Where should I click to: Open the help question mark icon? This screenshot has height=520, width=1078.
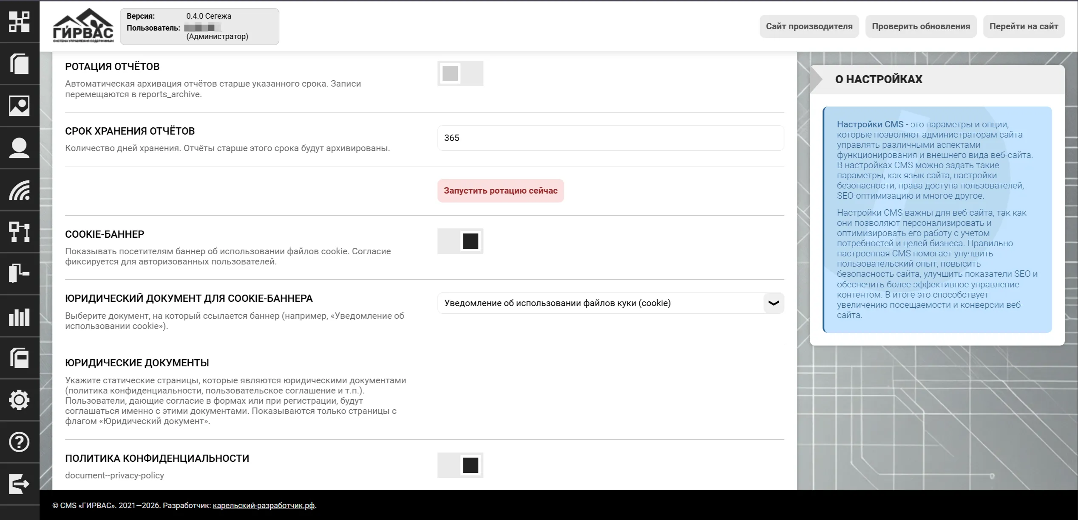(x=20, y=442)
